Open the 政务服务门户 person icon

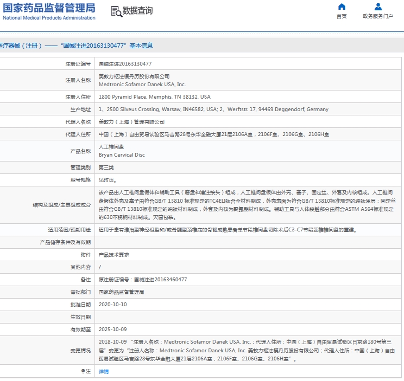(x=378, y=7)
